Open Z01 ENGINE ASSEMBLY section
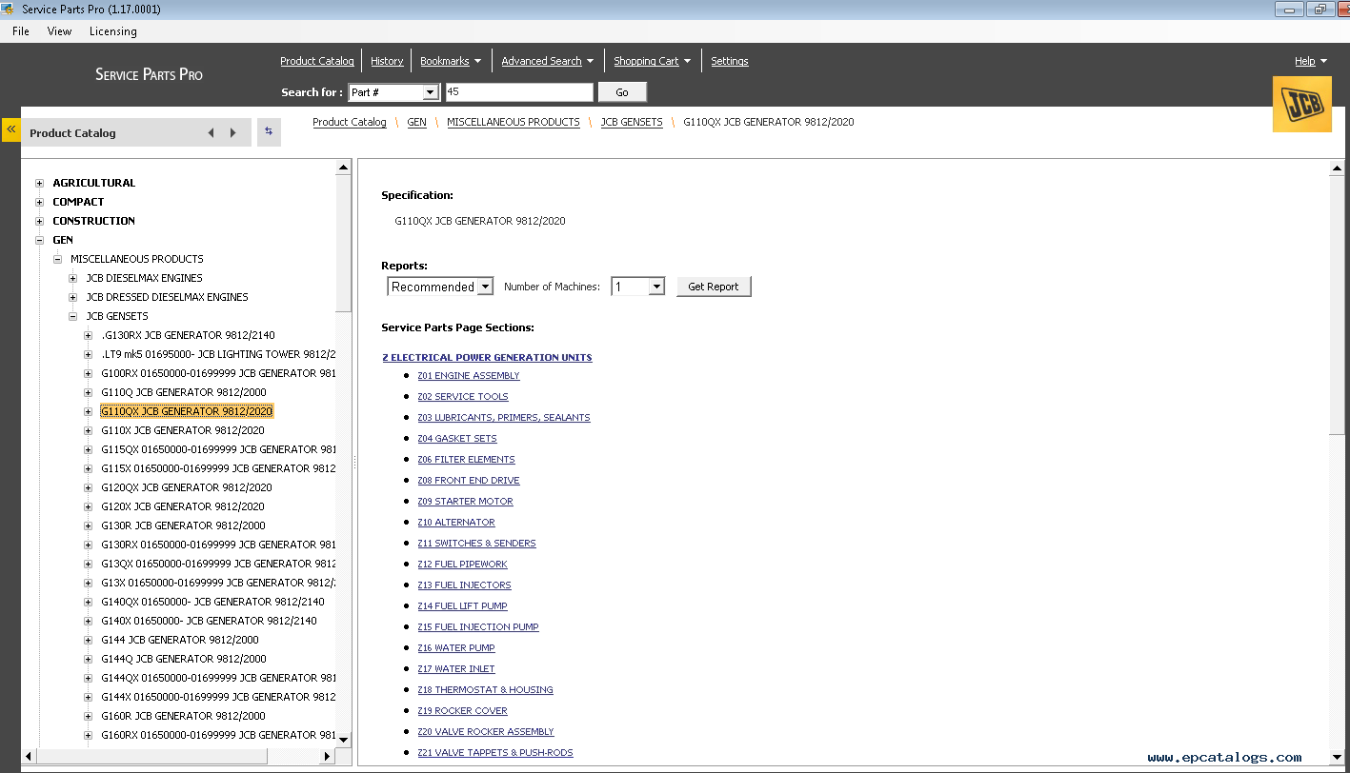Screen dimensions: 1350x773 pyautogui.click(x=468, y=376)
